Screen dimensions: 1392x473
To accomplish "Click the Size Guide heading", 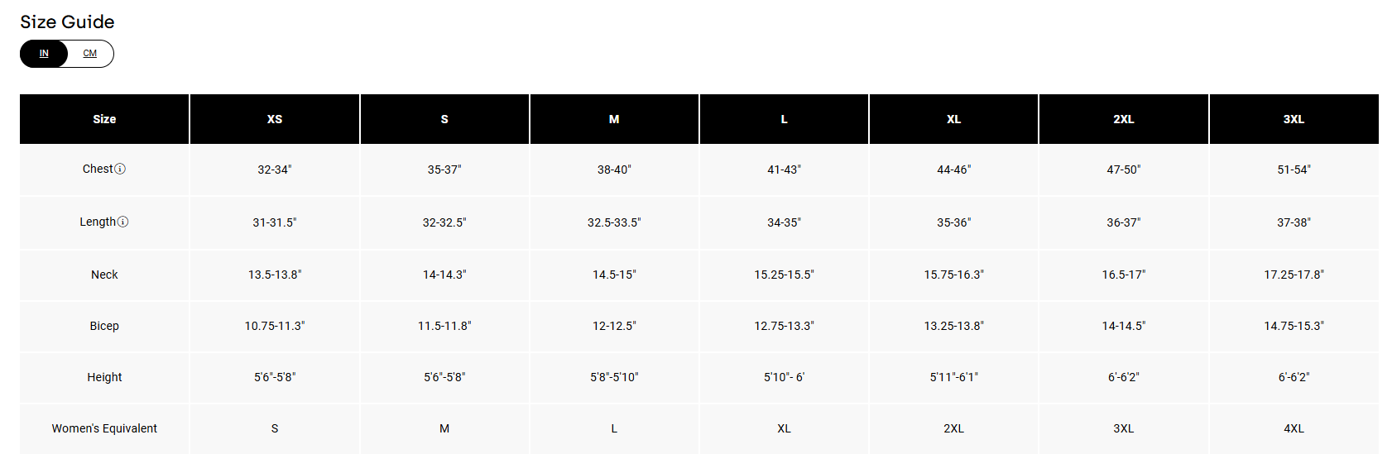I will point(67,22).
